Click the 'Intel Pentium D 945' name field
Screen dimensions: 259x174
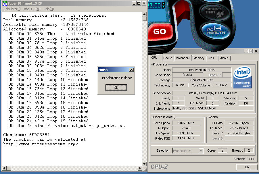pyautogui.click(x=202, y=70)
